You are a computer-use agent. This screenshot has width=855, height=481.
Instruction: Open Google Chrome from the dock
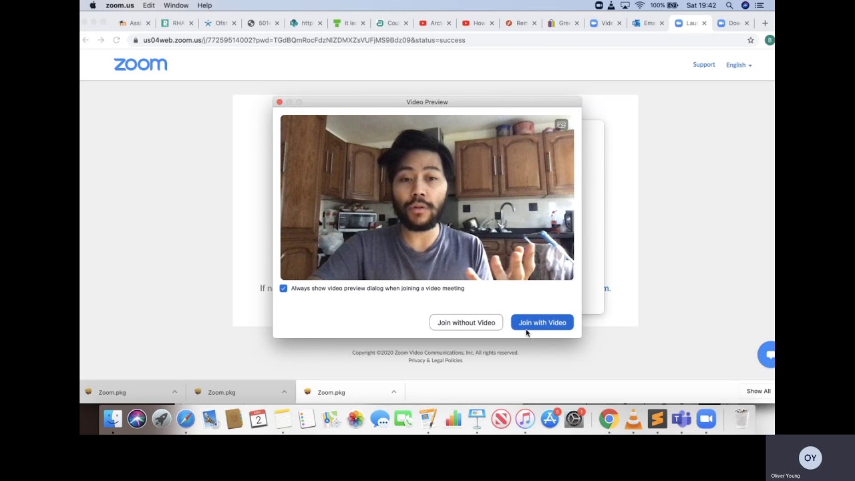pos(609,419)
